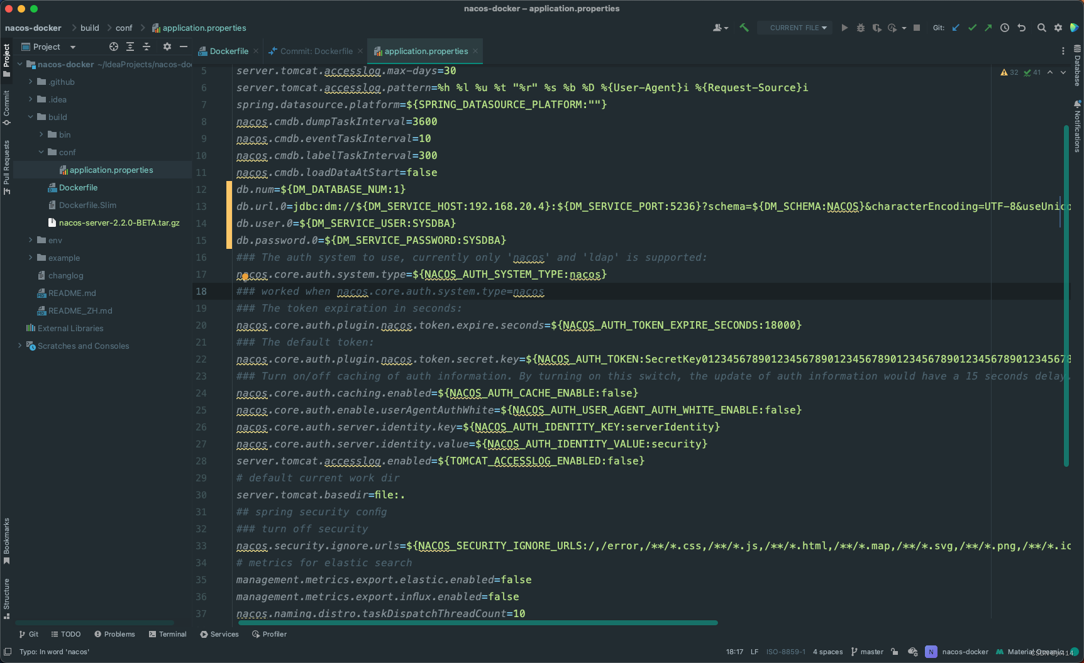Open IDE settings gear in top toolbar
The height and width of the screenshot is (663, 1084).
1058,28
